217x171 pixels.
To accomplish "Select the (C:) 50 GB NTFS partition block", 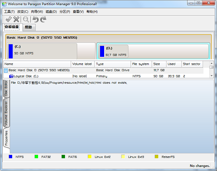I will [51, 51].
